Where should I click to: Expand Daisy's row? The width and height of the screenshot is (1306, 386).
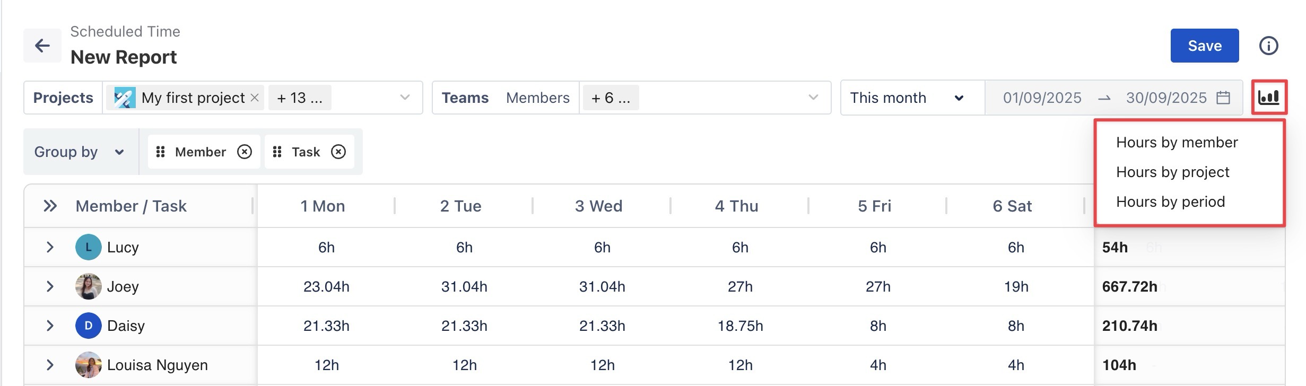click(50, 326)
